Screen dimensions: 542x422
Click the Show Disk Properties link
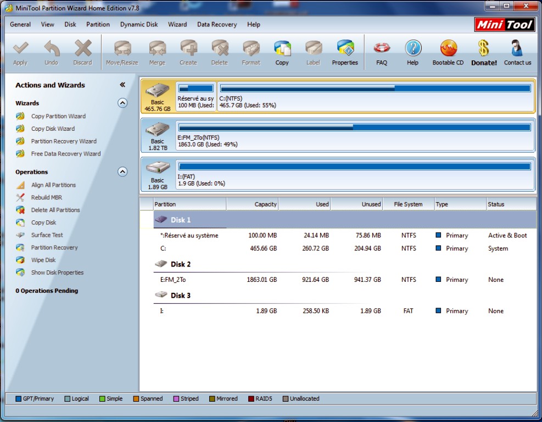57,273
